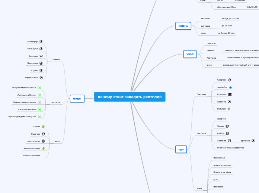The height and width of the screenshot is (193, 259).
Task: Click the млекопитающие node
Action: [x=222, y=165]
